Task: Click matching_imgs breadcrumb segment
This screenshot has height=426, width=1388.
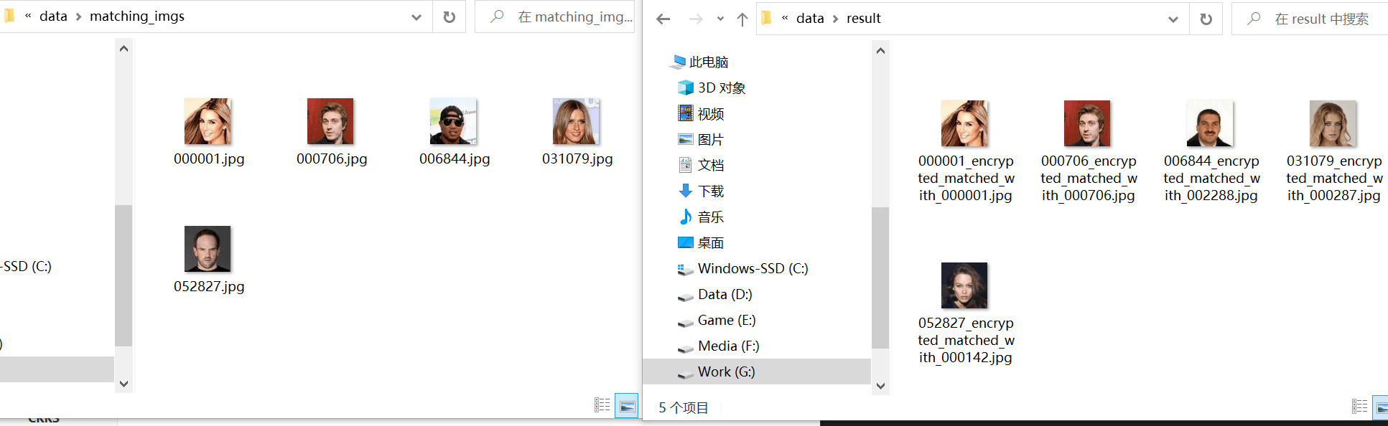Action: click(x=136, y=16)
